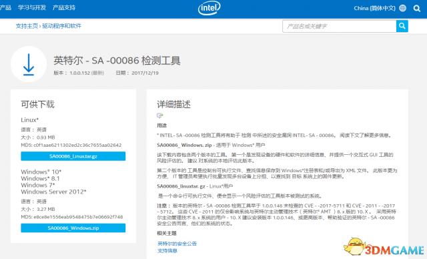
Task: Click the 详细描述 heading
Action: coord(173,104)
